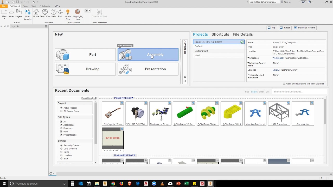This screenshot has height=187, width=333.
Task: Sort by Date Modified
Action: click(61, 149)
